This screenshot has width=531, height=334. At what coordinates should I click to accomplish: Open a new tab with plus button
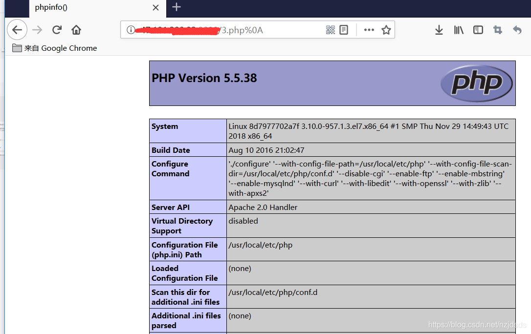tap(177, 7)
